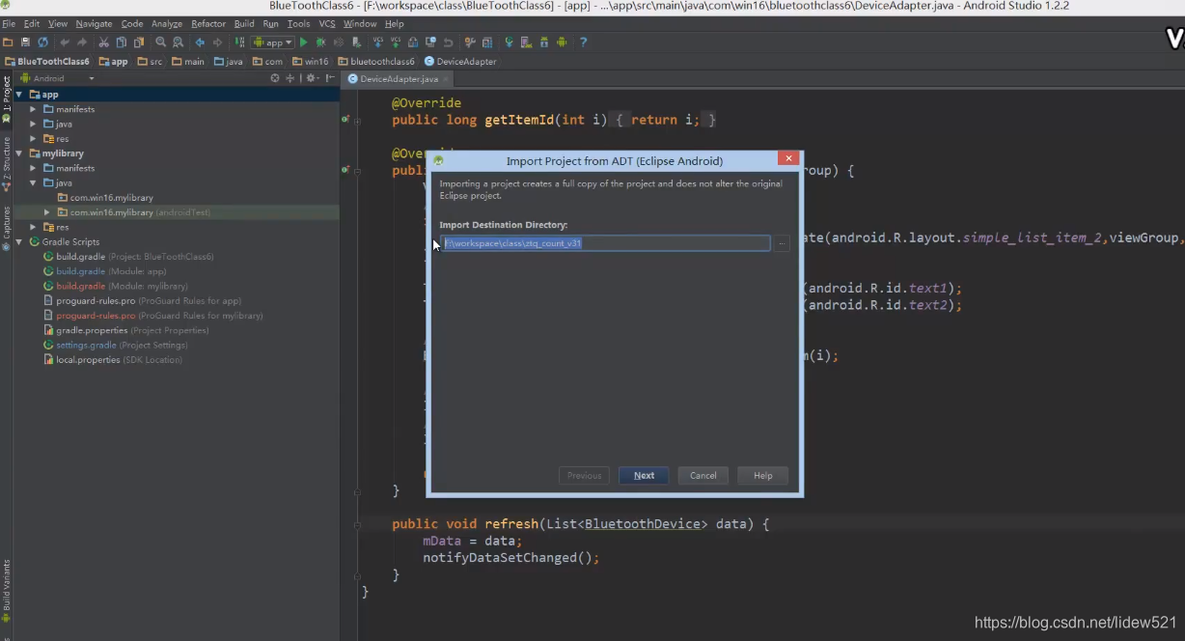Viewport: 1185px width, 641px height.
Task: Select settings.gradle (Project Settings)
Action: [115, 345]
